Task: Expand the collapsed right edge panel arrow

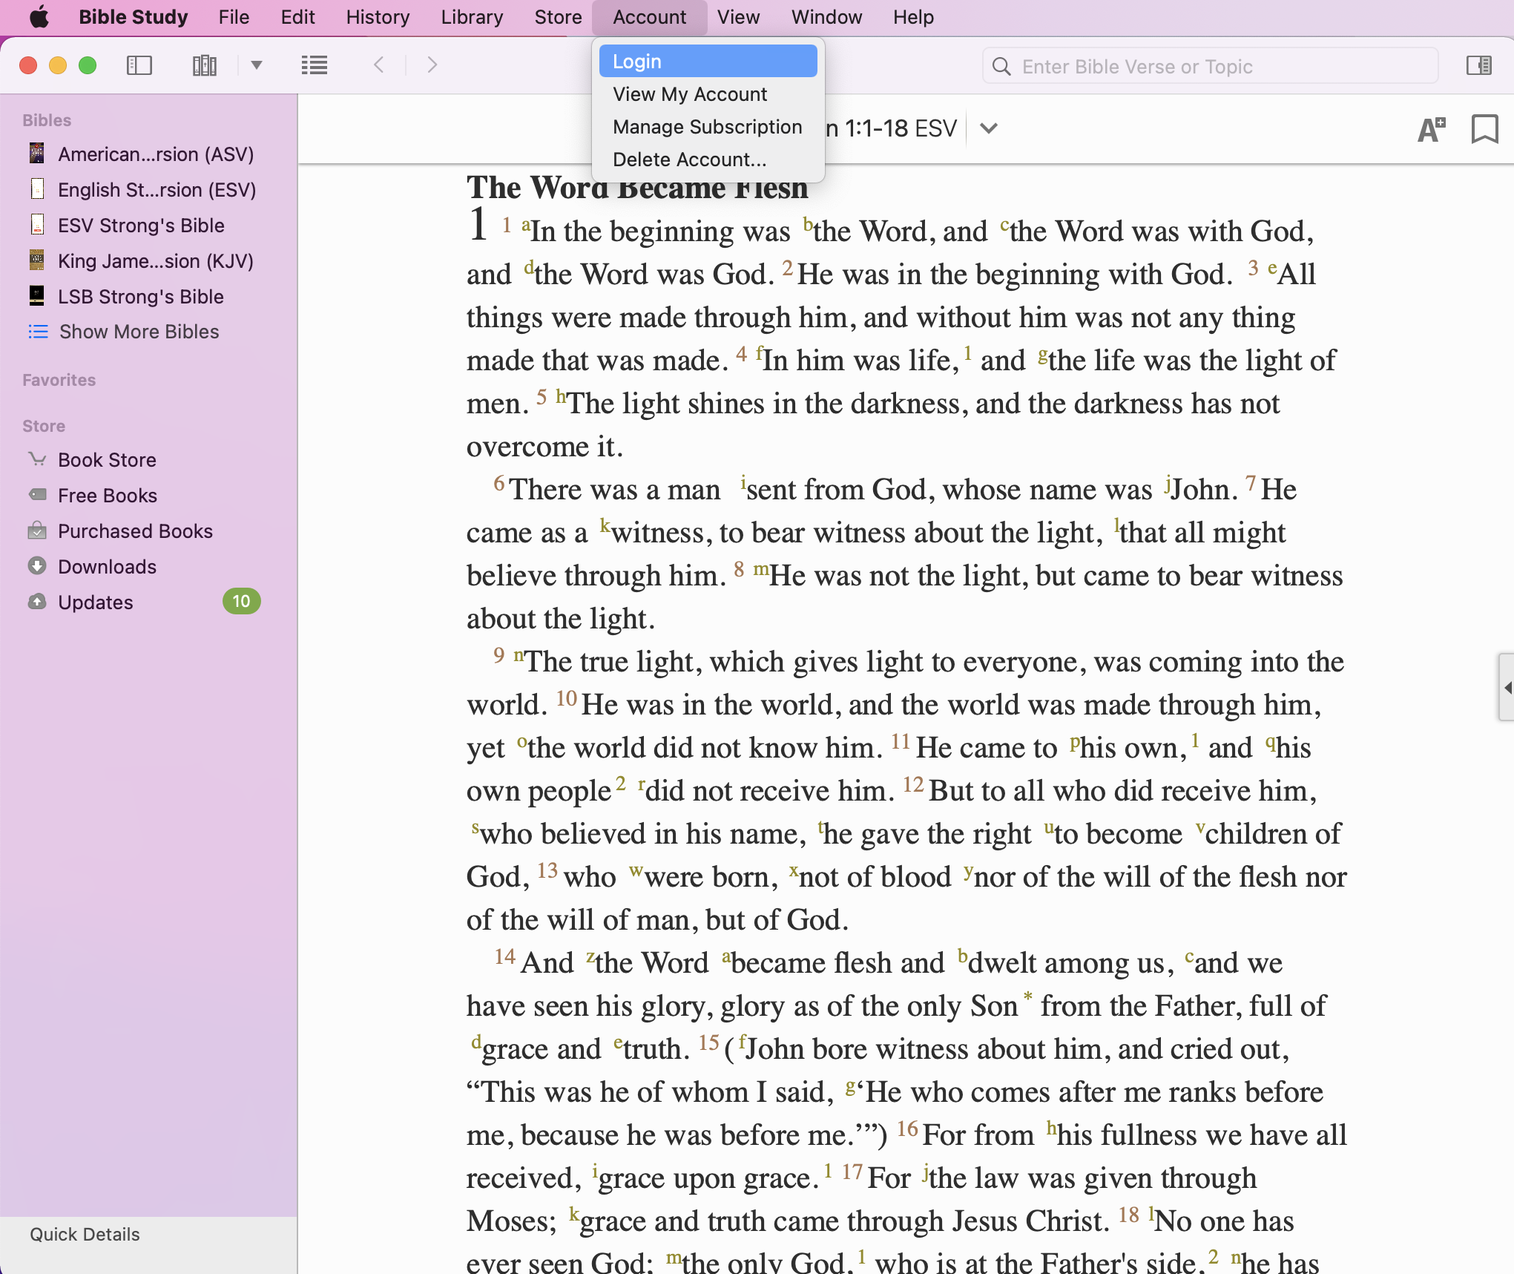Action: coord(1507,688)
